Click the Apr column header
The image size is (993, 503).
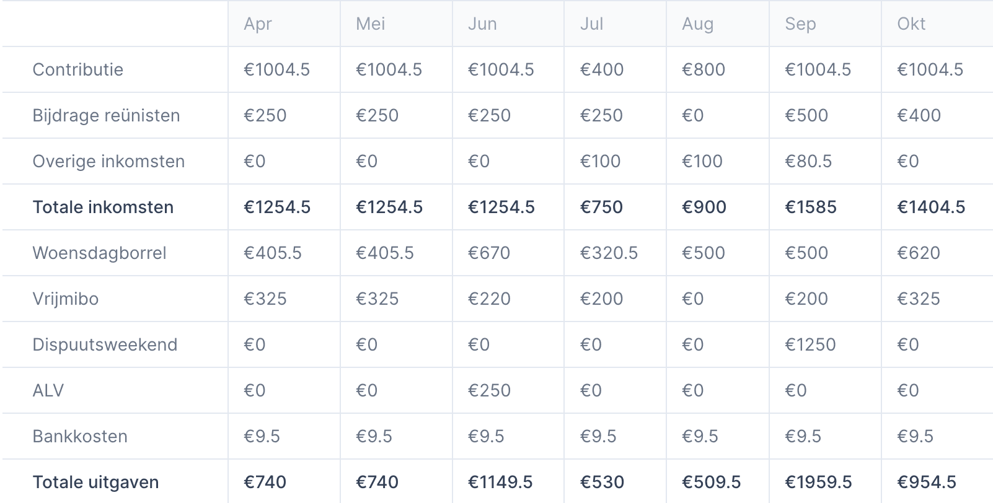(x=258, y=24)
